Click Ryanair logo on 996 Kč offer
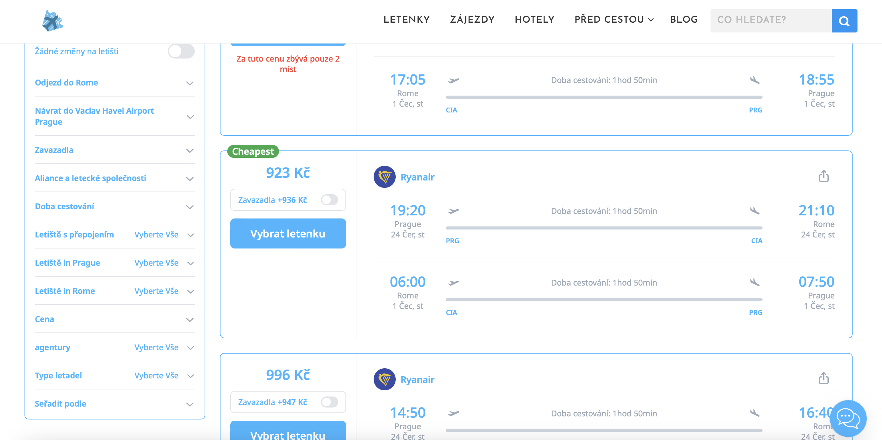The image size is (882, 440). (x=385, y=379)
